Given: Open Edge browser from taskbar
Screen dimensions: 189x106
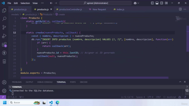Looking at the screenshot, I should click(x=58, y=102).
